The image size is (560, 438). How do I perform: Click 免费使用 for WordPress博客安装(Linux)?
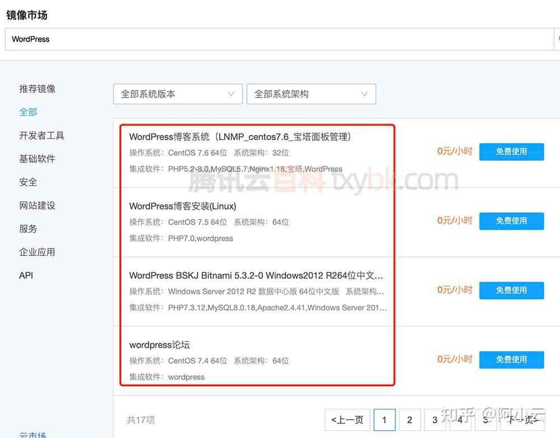(511, 221)
